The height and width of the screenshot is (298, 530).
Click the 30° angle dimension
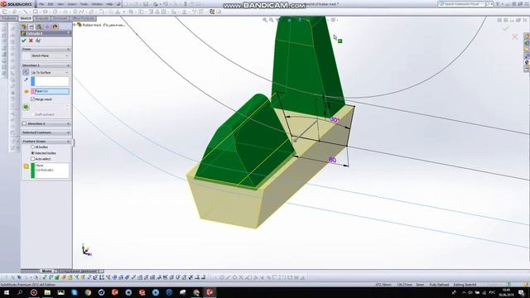coord(335,119)
